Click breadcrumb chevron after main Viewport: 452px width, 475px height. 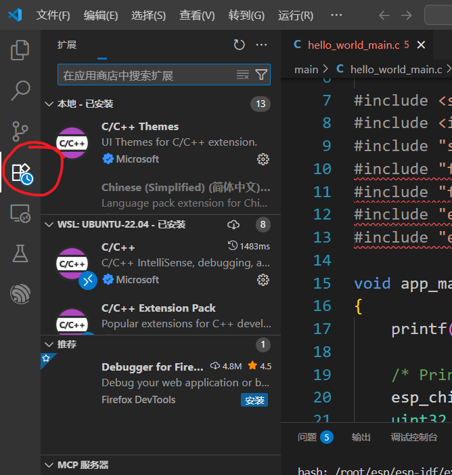325,69
